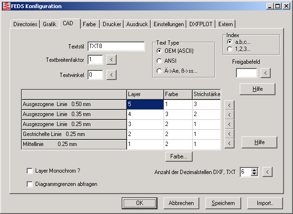Click arrow button for Gestrichelte Linie row
The height and width of the screenshot is (214, 293).
pyautogui.click(x=229, y=134)
